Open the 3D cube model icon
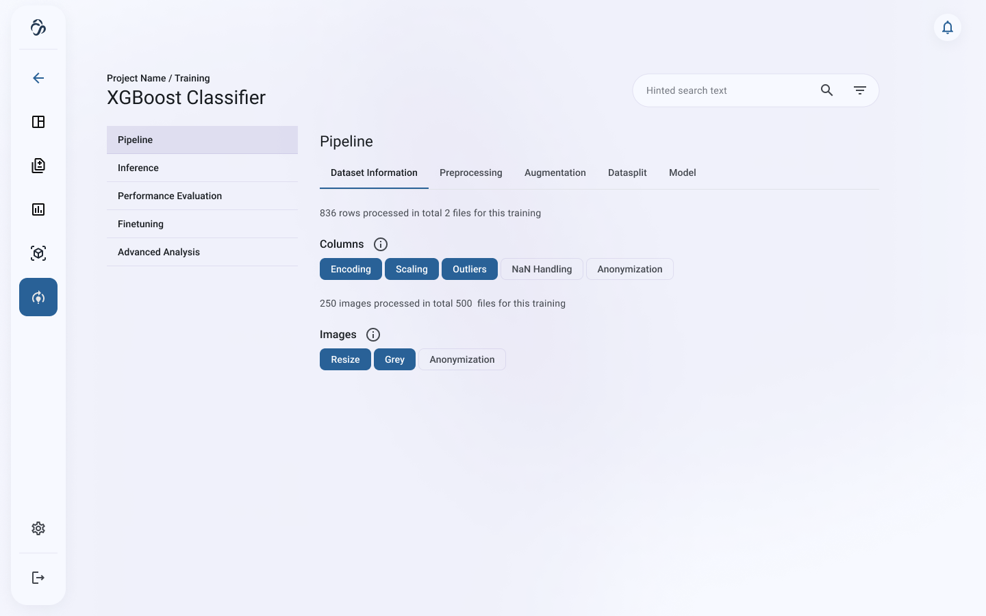The width and height of the screenshot is (986, 616). [38, 253]
